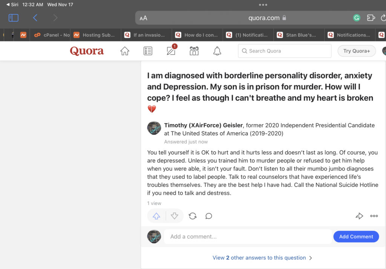Open the pinned orange tab icon
This screenshot has height=269, width=386.
(23, 35)
